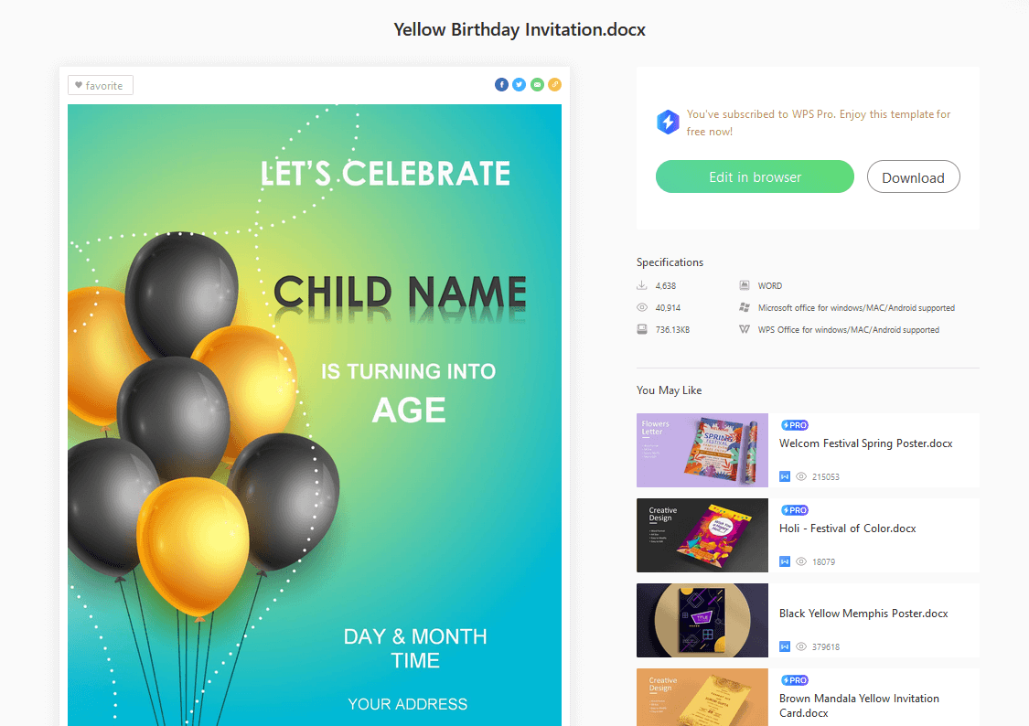
Task: Share the template on Twitter
Action: pyautogui.click(x=519, y=85)
